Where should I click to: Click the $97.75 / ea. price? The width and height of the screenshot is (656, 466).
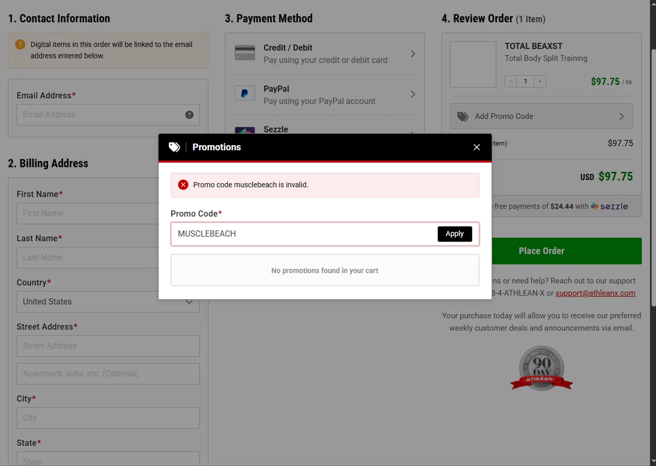[x=611, y=82]
